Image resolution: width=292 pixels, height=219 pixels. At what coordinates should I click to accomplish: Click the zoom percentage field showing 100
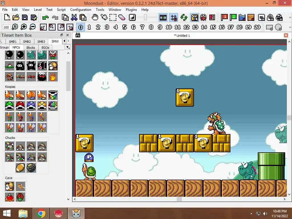(x=6, y=27)
